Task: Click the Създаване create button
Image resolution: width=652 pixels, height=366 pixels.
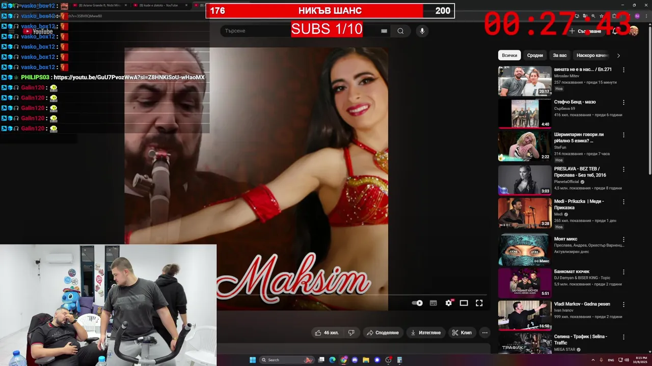Action: click(x=585, y=31)
